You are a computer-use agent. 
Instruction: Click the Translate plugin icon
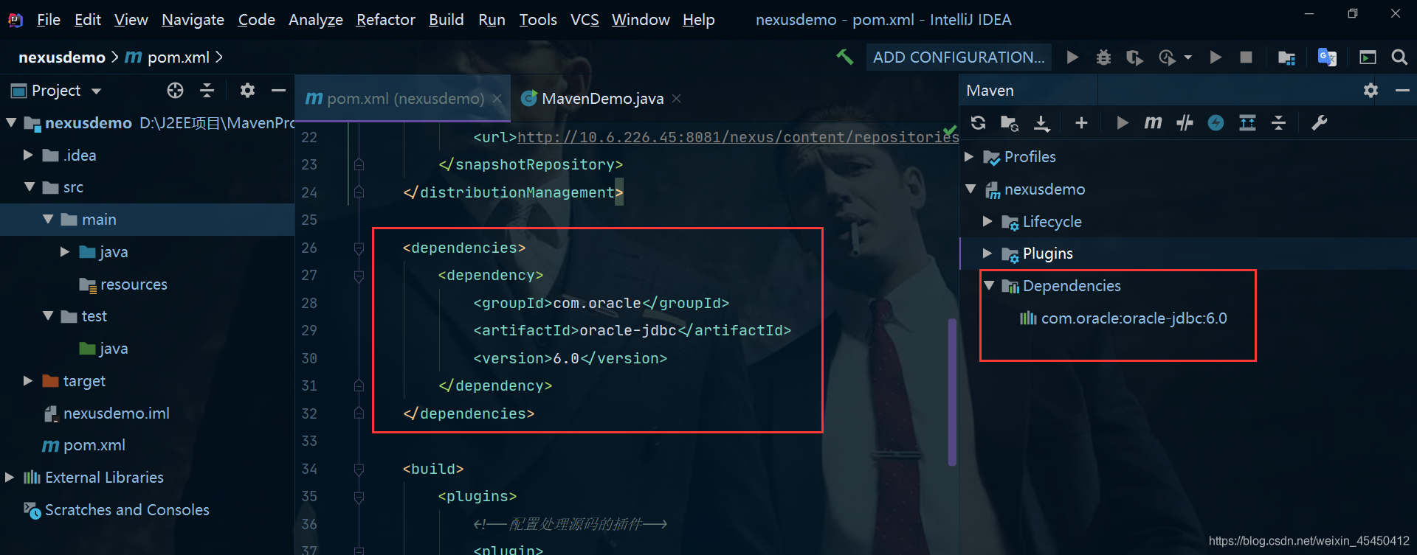(1327, 57)
